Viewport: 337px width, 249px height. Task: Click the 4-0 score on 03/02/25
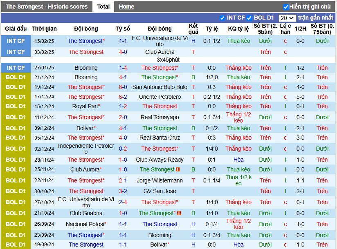click(x=123, y=52)
